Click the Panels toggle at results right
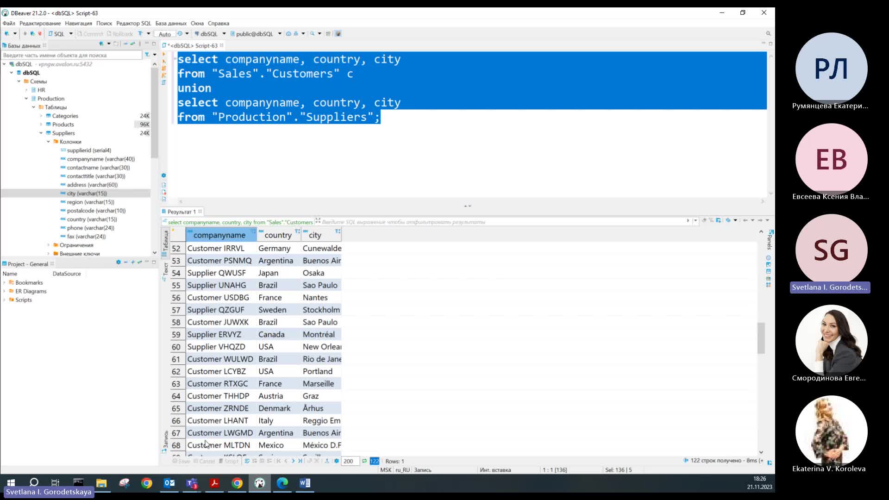 770,239
